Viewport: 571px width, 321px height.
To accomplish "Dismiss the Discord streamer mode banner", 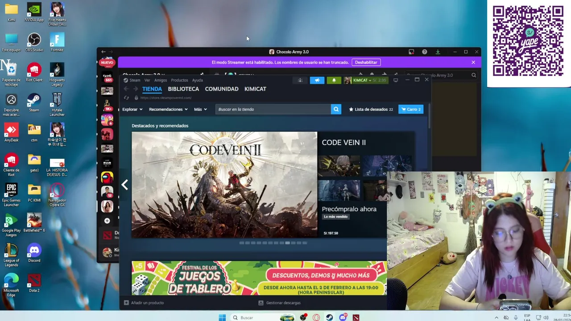I will coord(473,62).
